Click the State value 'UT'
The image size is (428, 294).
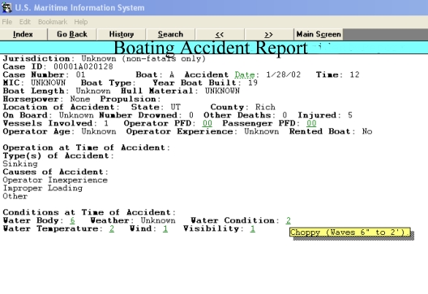[x=176, y=107]
